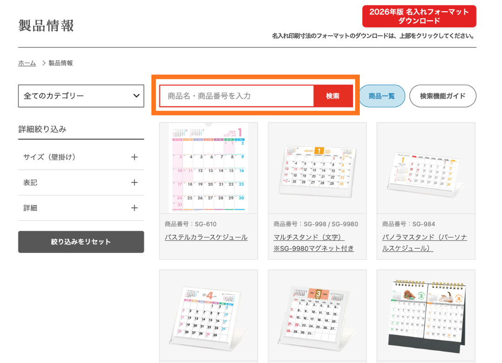Viewport: 502px width, 363px height.
Task: Click the April desk calendar thumbnail
Action: (208, 316)
